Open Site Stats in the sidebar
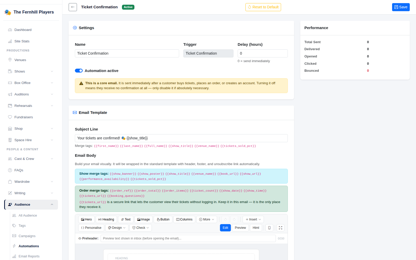The width and height of the screenshot is (416, 260). click(x=31, y=41)
